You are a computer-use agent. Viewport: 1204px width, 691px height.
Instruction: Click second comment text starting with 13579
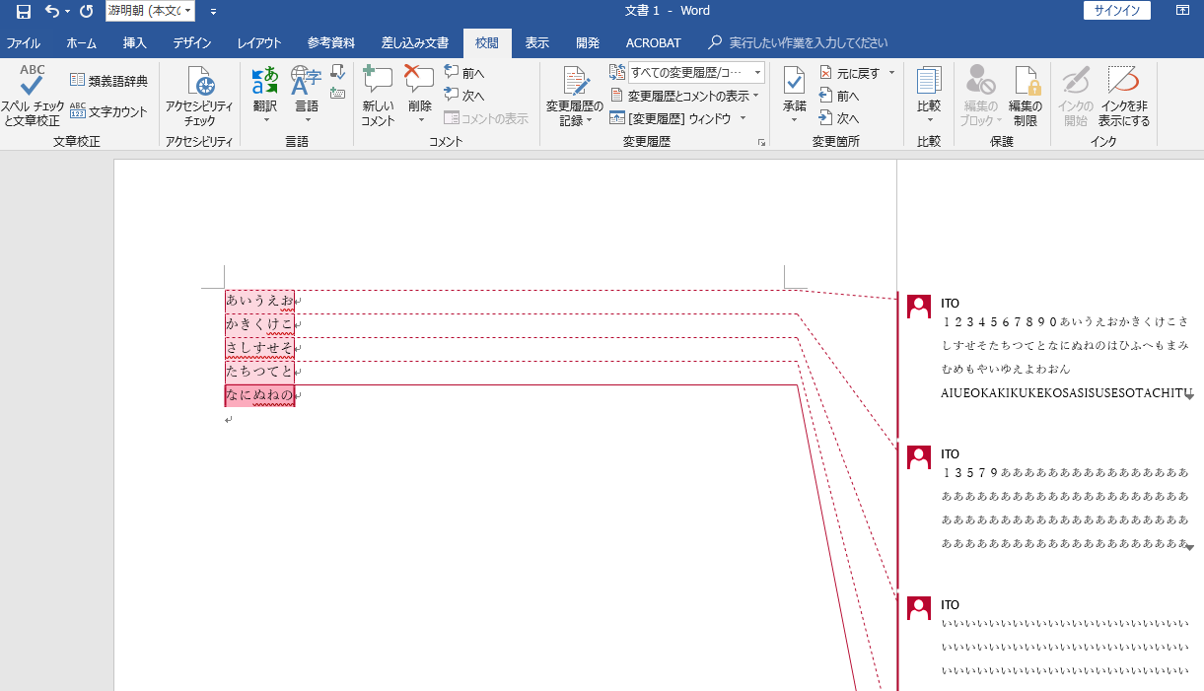[1066, 508]
